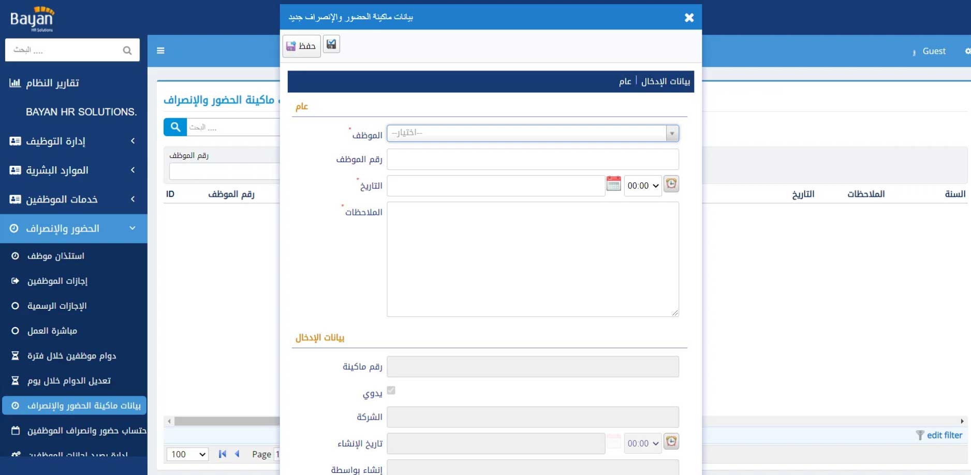Screen dimensions: 971x475
Task: Click the horizontal scrollbar left arrow
Action: point(169,422)
